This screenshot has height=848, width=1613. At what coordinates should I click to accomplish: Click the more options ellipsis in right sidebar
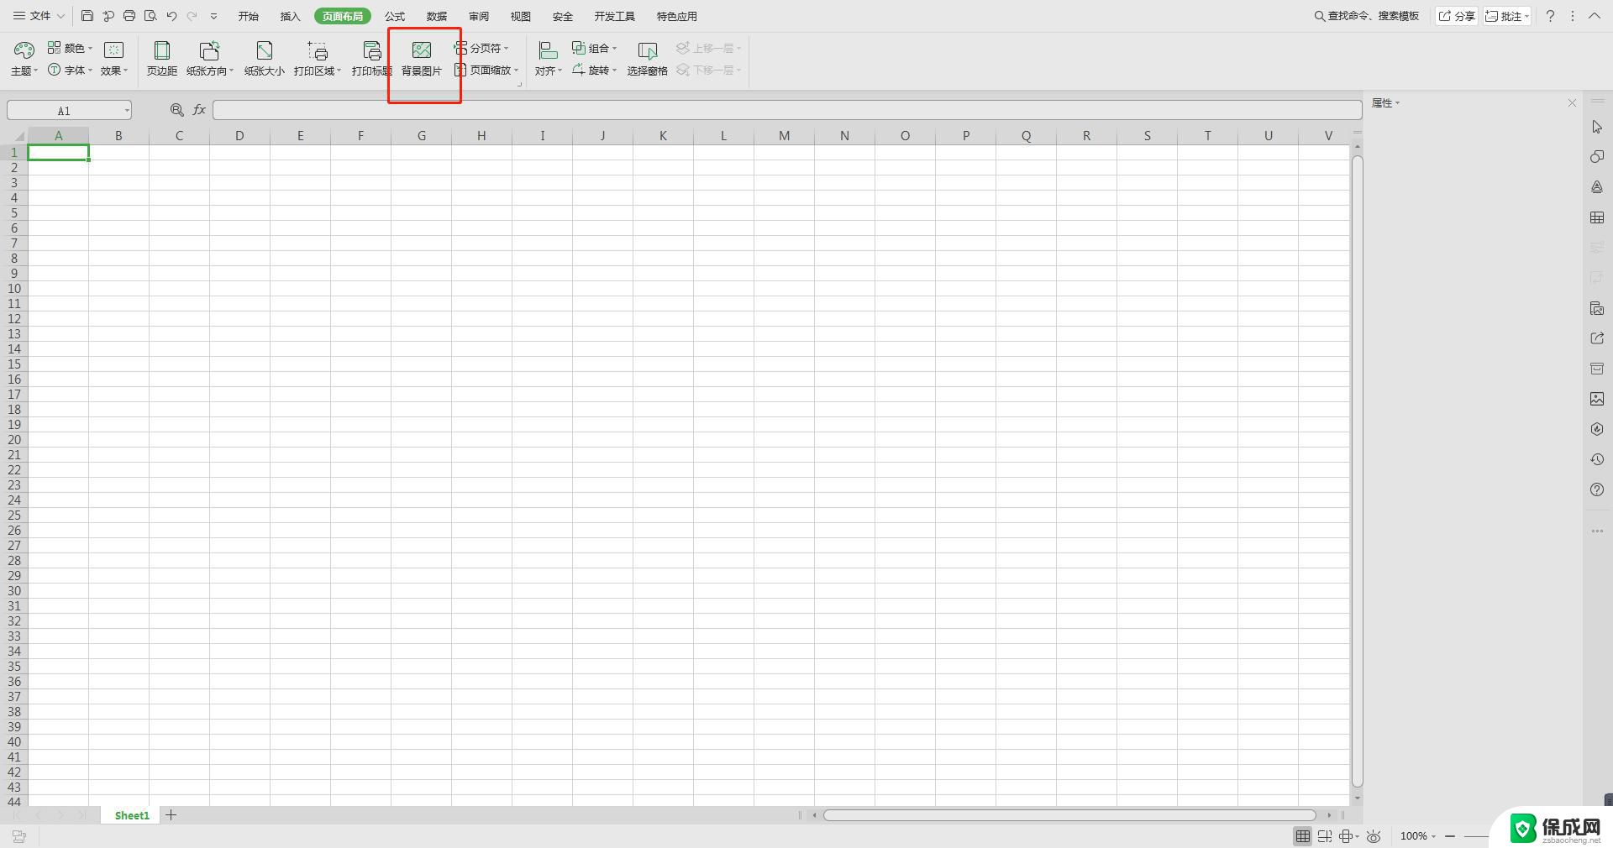click(1597, 531)
